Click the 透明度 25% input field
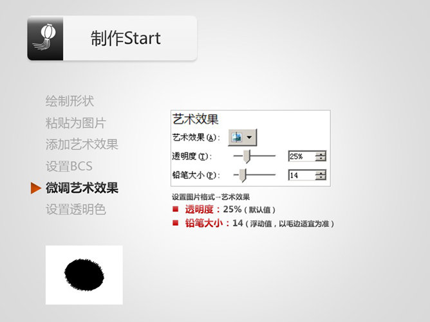This screenshot has height=322, width=430. 301,156
